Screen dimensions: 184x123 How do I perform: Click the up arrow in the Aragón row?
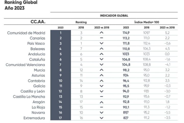coord(101,102)
